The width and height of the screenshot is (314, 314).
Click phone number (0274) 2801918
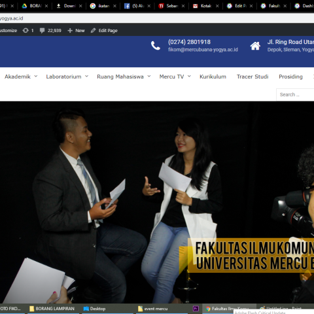click(189, 42)
